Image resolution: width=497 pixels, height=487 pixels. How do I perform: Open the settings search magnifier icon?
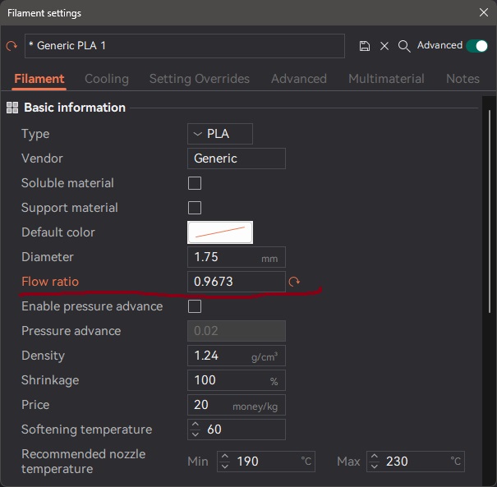(403, 46)
